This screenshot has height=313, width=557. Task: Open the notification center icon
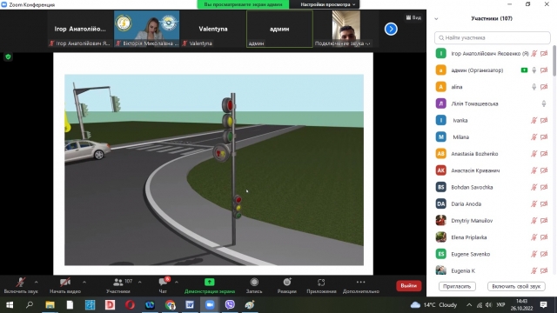click(543, 305)
